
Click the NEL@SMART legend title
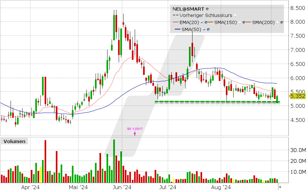[x=188, y=9]
